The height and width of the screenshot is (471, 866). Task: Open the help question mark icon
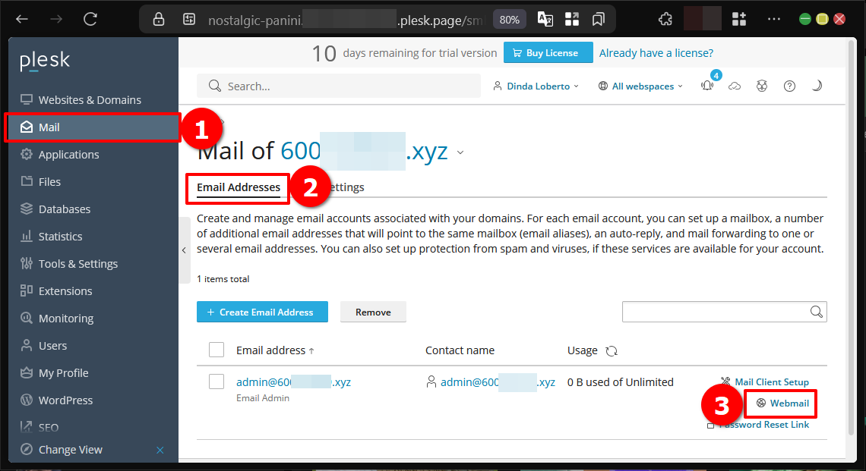tap(790, 86)
